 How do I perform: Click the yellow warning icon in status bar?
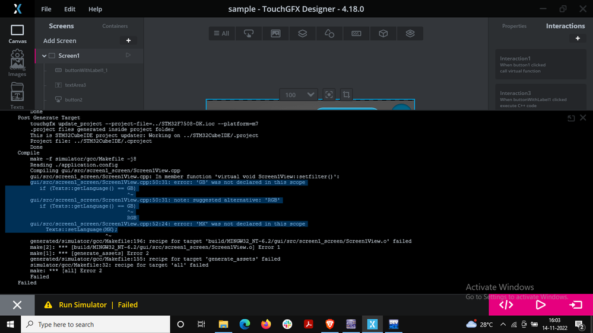click(x=48, y=305)
